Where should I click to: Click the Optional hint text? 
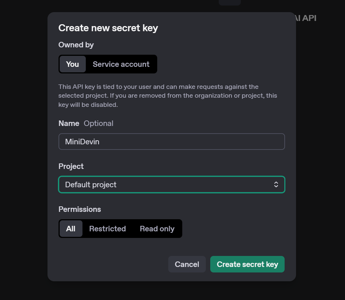(x=99, y=123)
